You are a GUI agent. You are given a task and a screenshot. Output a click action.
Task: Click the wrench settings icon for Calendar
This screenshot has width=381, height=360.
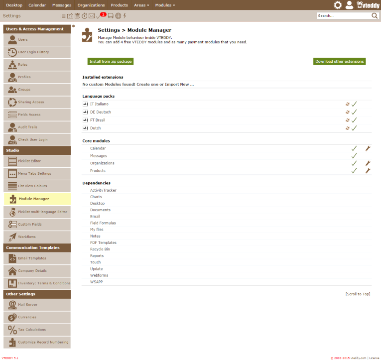pos(368,148)
